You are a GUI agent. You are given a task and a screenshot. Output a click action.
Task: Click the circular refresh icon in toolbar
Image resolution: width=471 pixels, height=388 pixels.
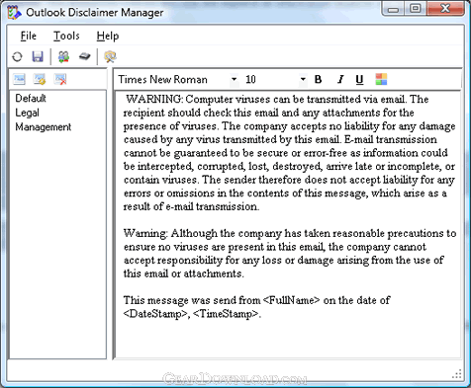[x=17, y=57]
